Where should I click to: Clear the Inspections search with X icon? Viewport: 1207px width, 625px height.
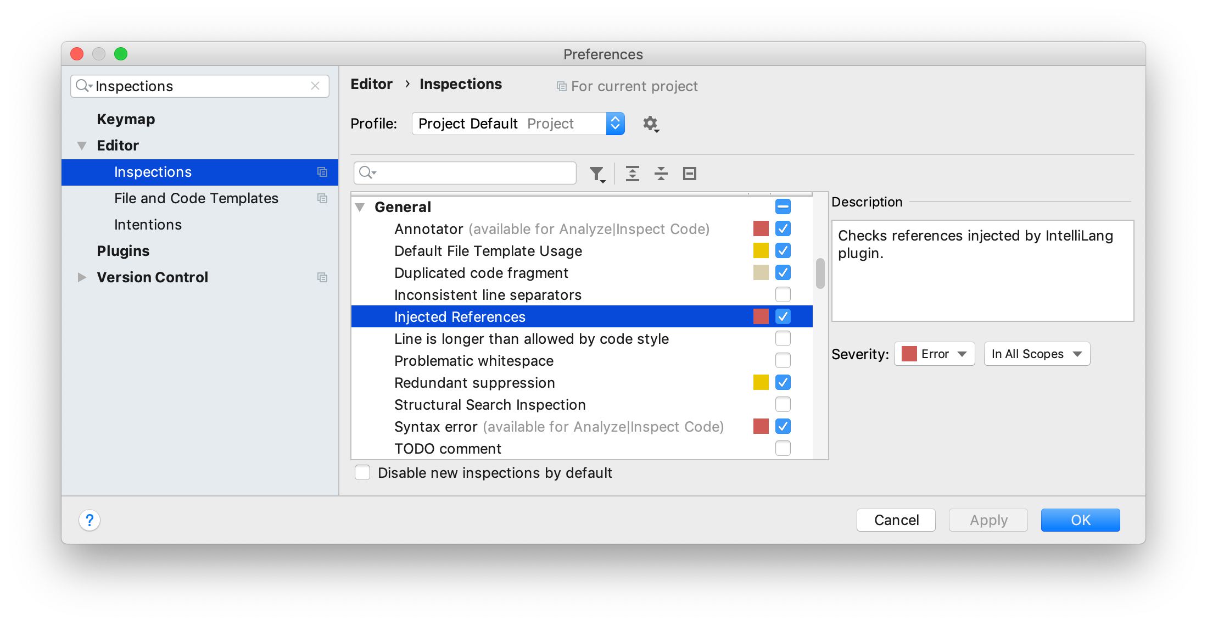pos(315,86)
